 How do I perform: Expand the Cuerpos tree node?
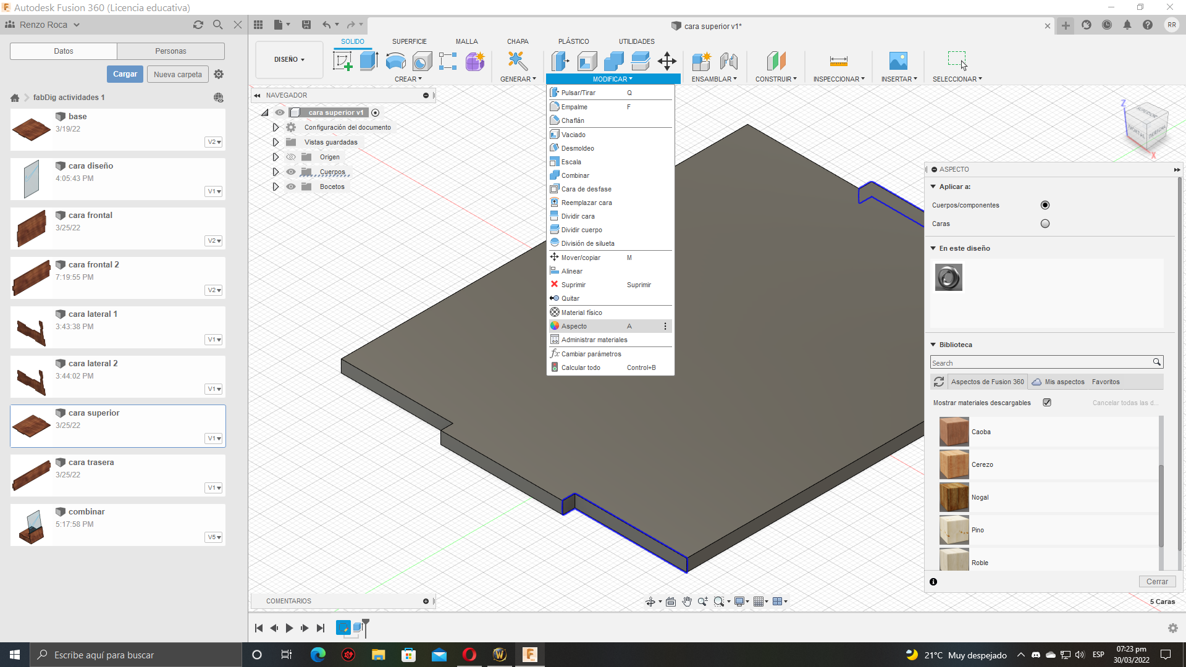[x=275, y=172]
